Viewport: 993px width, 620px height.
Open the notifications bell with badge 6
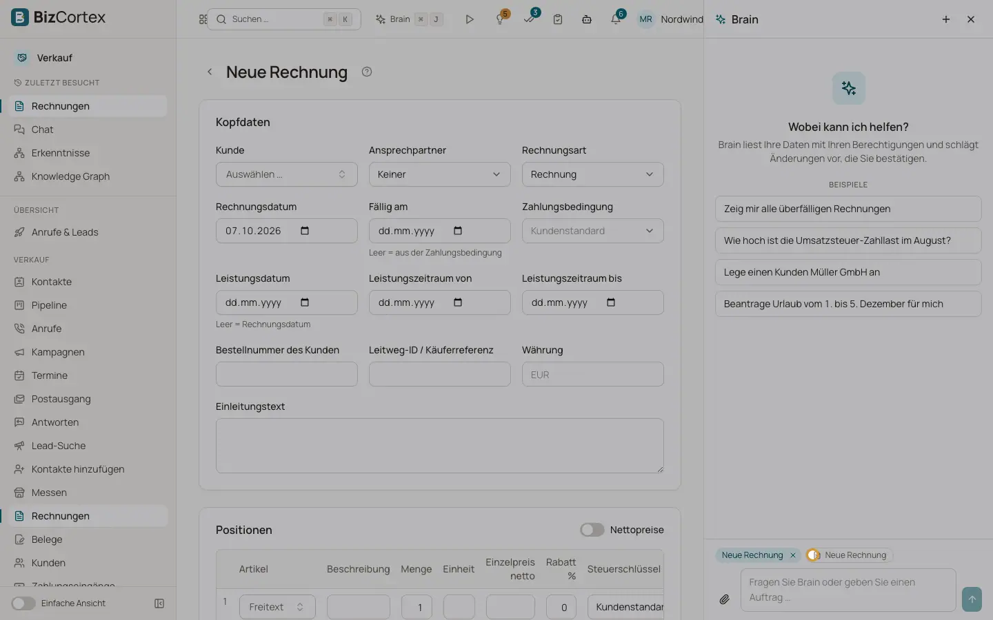[616, 19]
